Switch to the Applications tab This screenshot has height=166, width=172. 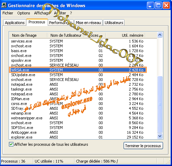[x=15, y=23]
